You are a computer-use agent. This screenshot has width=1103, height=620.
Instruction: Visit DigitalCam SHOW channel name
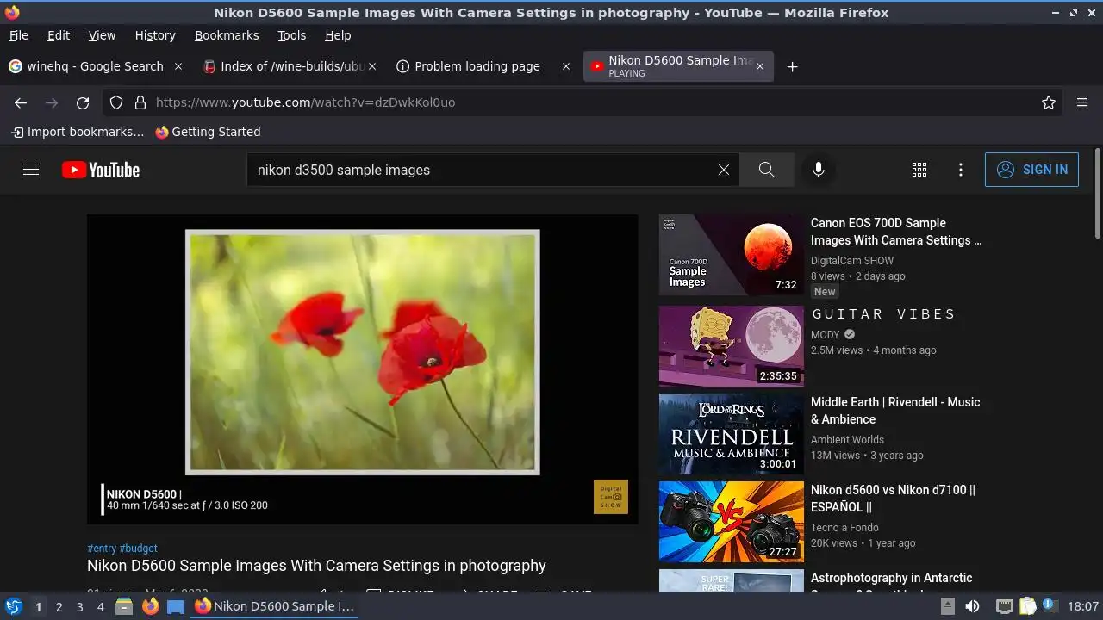(x=852, y=261)
